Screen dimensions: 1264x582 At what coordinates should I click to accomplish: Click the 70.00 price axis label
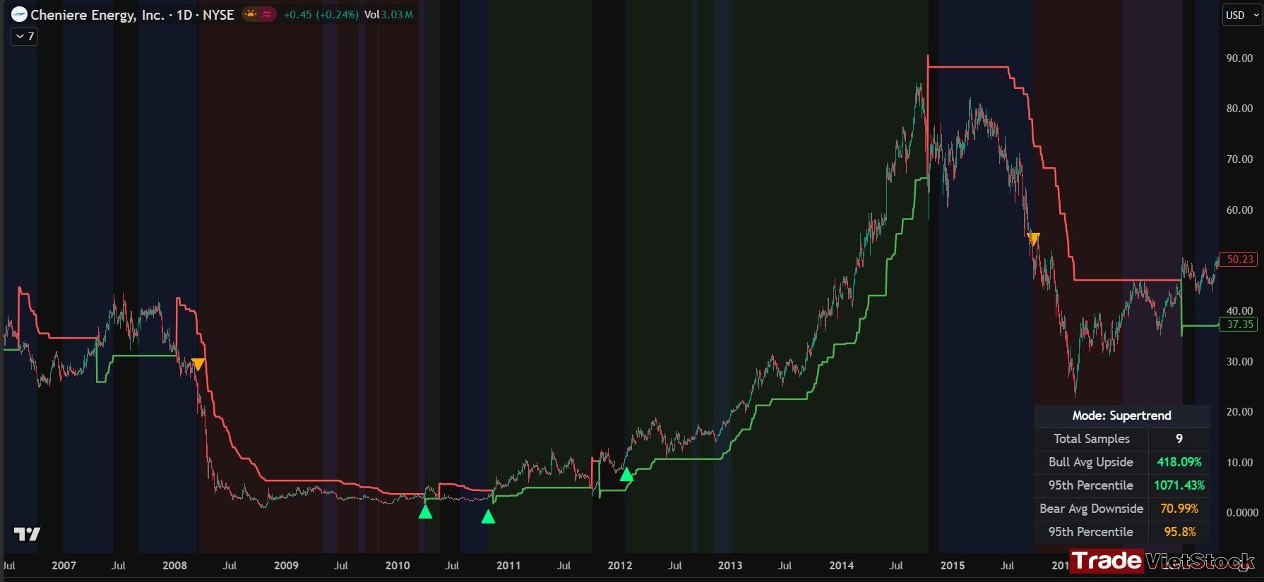coord(1239,159)
